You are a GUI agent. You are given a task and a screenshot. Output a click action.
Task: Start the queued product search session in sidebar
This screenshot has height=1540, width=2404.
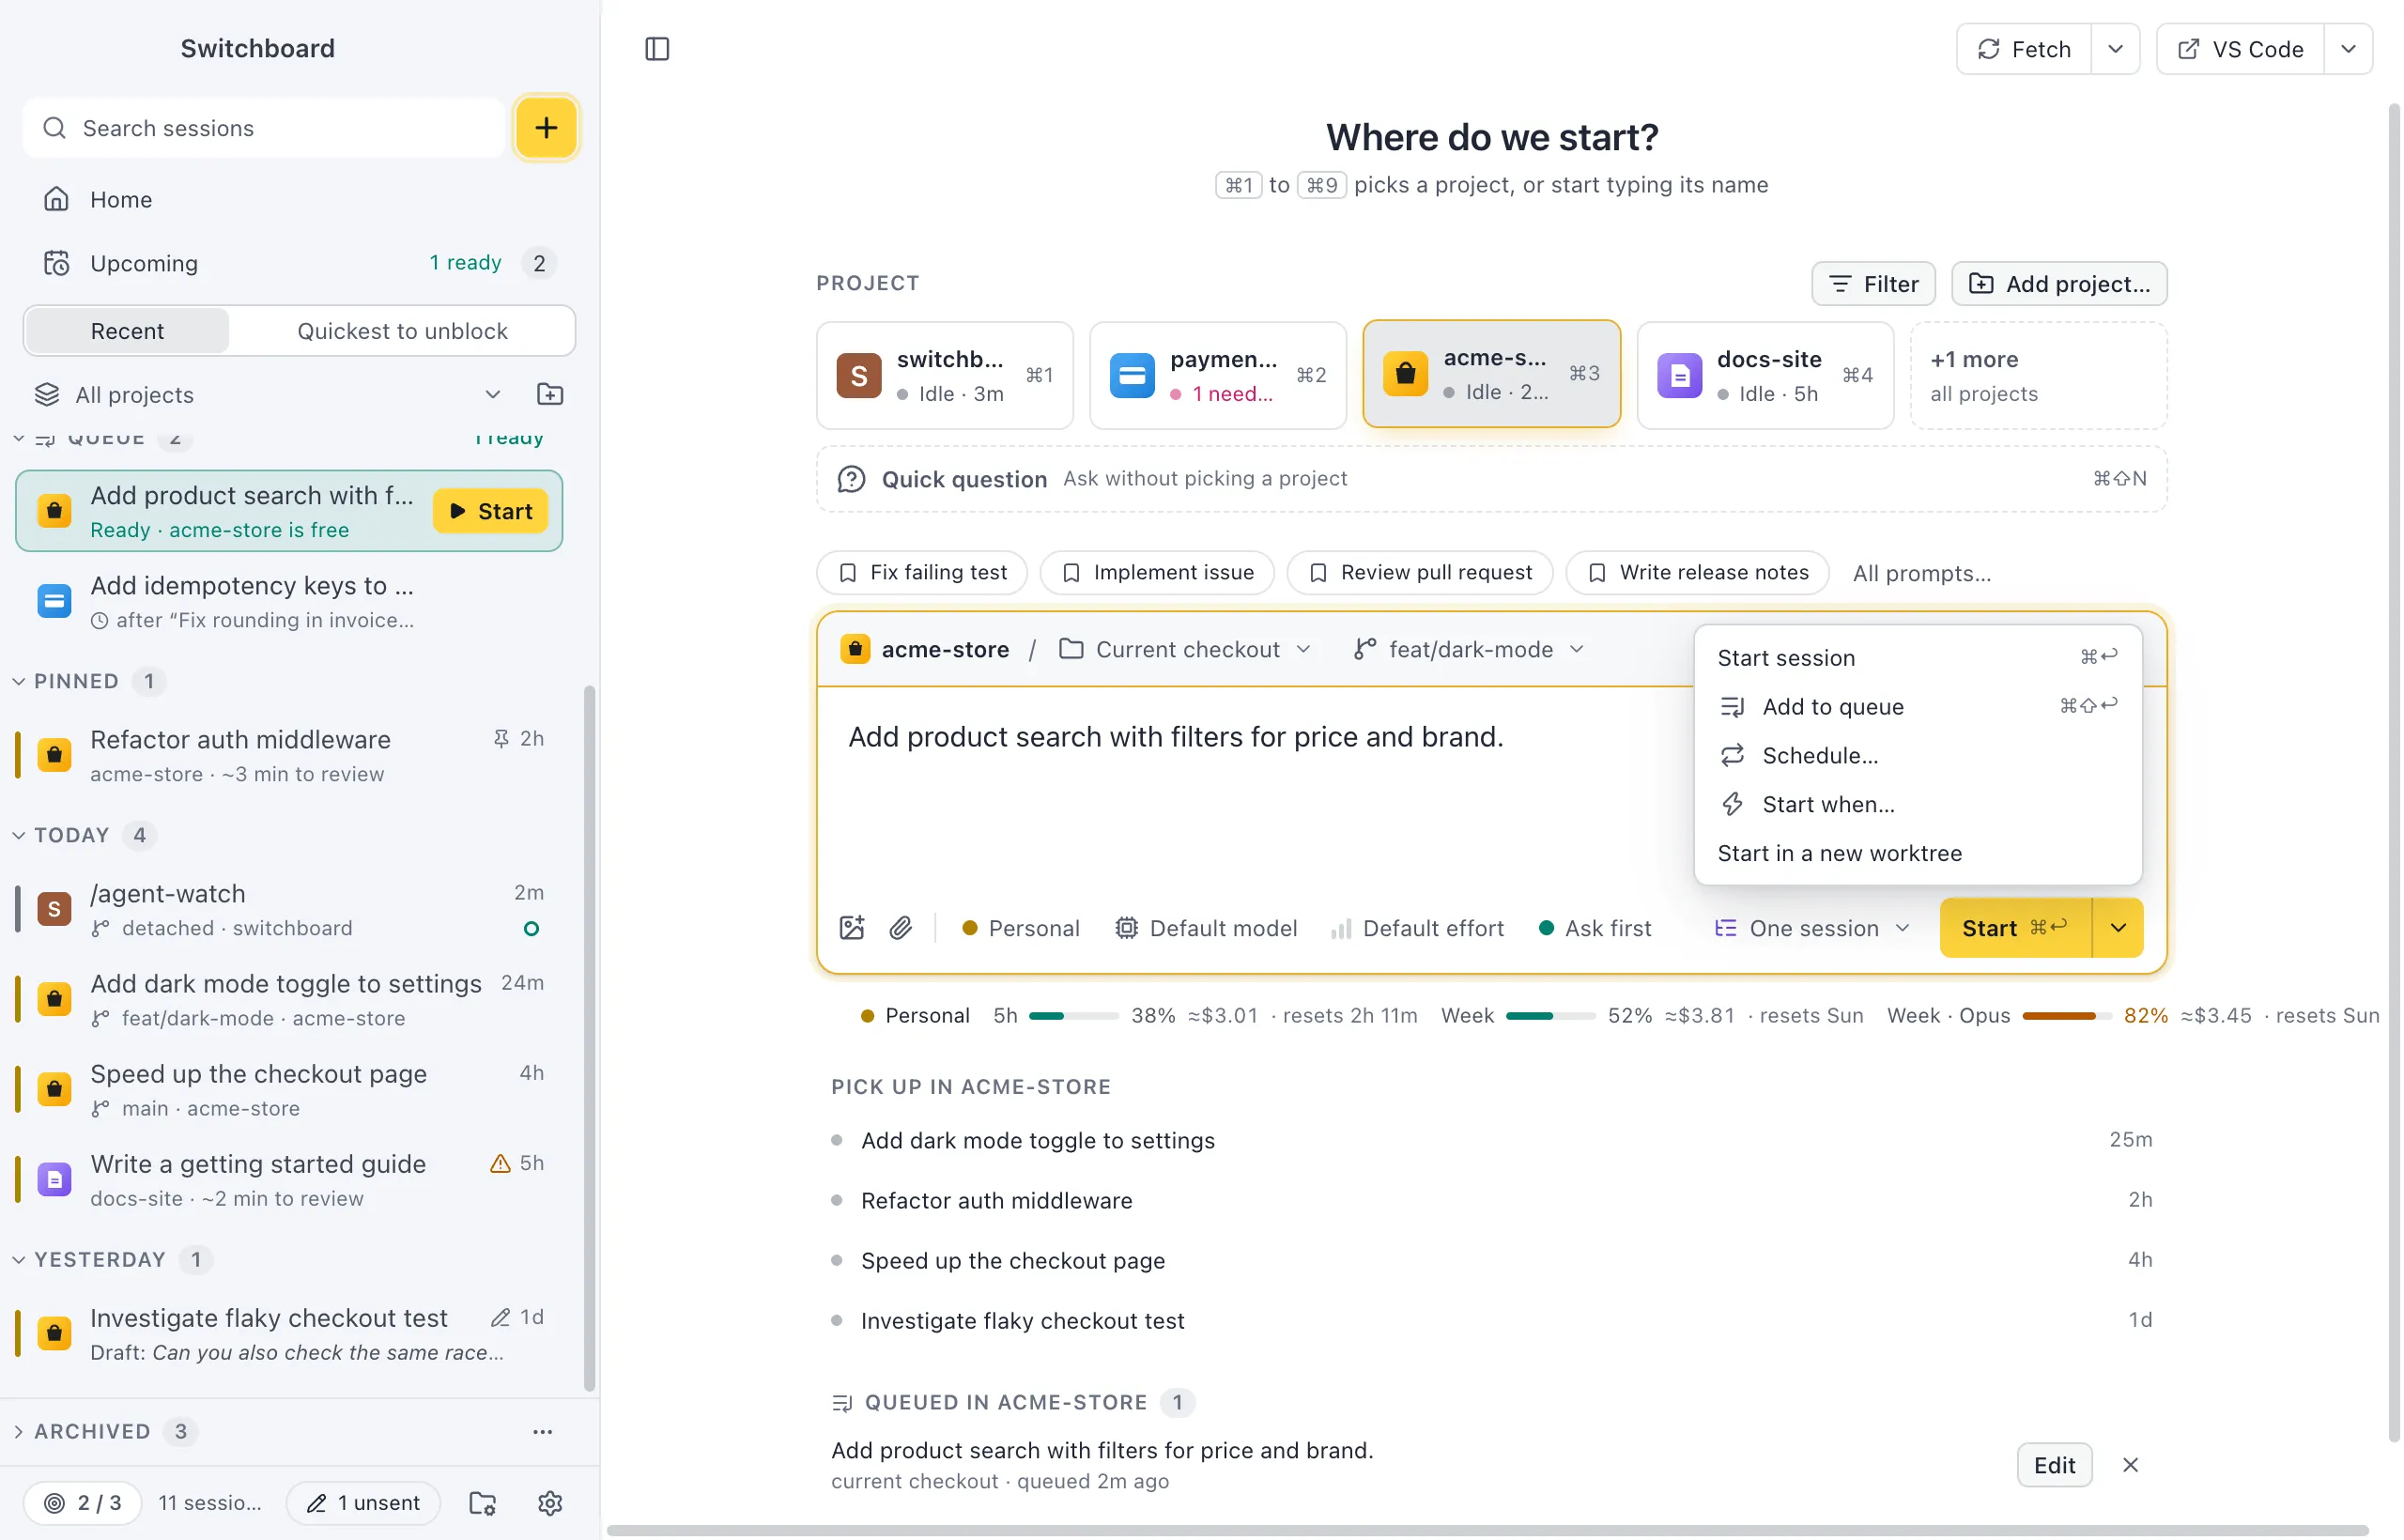pyautogui.click(x=490, y=511)
